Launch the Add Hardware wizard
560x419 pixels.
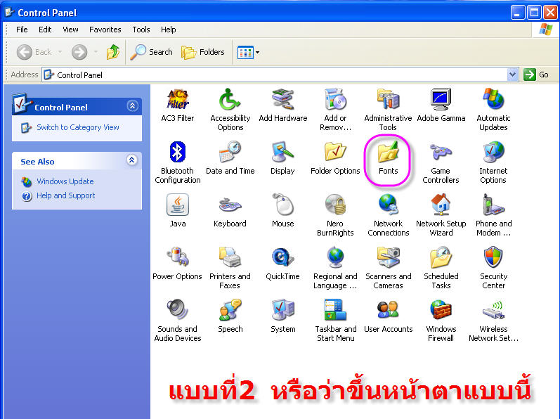pos(283,105)
